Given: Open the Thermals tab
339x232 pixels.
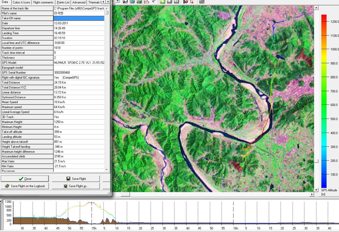Looking at the screenshot, I should [94, 2].
